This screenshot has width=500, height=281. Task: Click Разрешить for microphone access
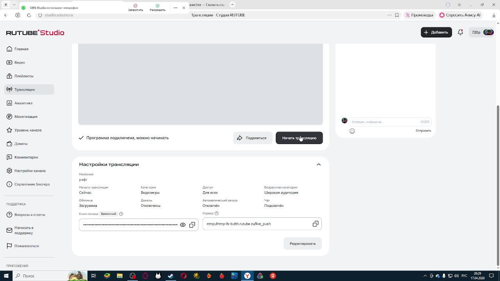tap(157, 8)
